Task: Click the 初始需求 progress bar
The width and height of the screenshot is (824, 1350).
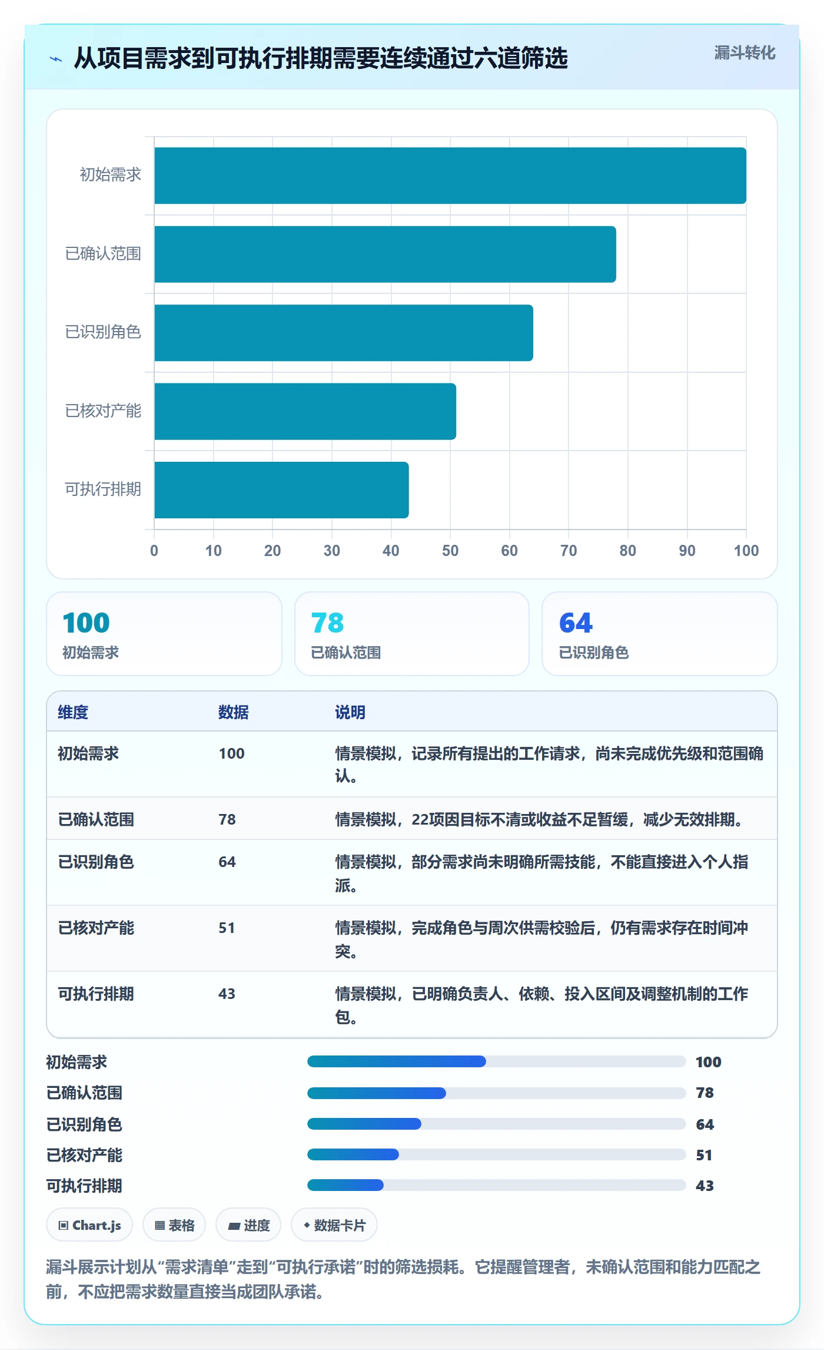Action: coord(496,1061)
